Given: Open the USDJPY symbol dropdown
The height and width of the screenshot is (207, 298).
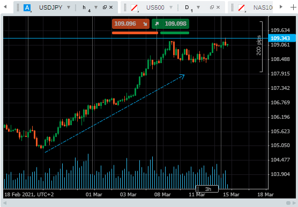Looking at the screenshot, I should pyautogui.click(x=69, y=7).
